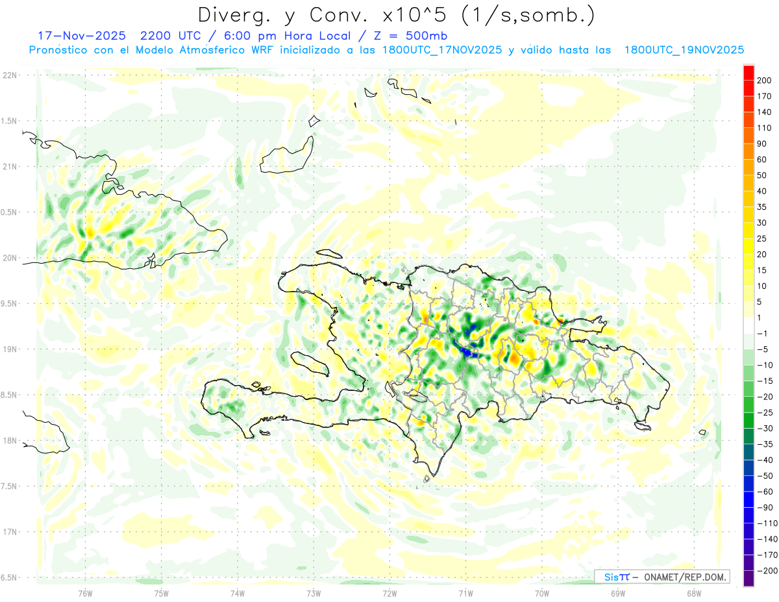The height and width of the screenshot is (602, 779).
Task: Click the '-25' legend value
Action: click(765, 412)
